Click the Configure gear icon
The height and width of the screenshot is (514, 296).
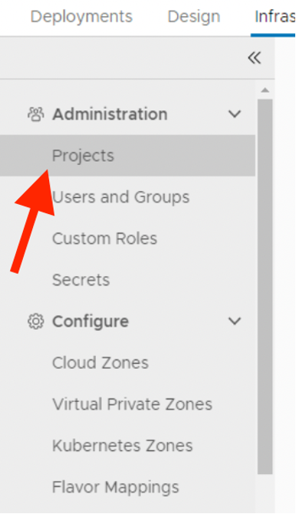[36, 321]
